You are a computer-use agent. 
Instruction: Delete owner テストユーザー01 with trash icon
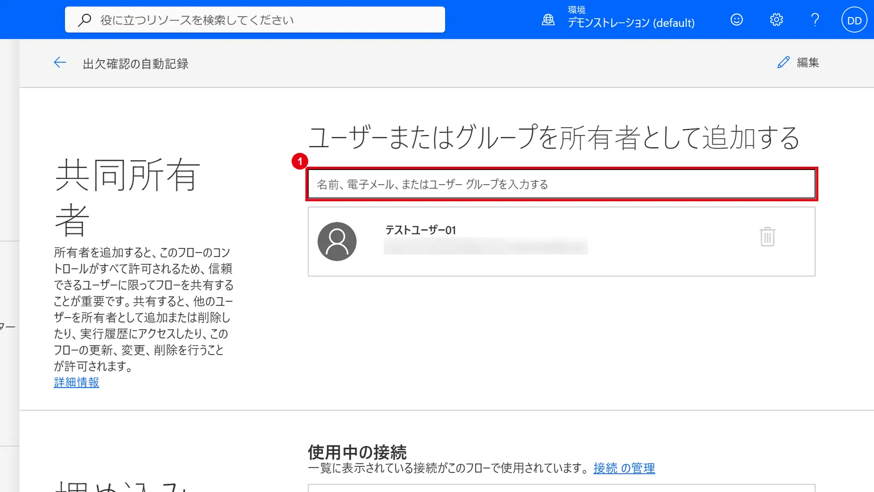tap(767, 237)
